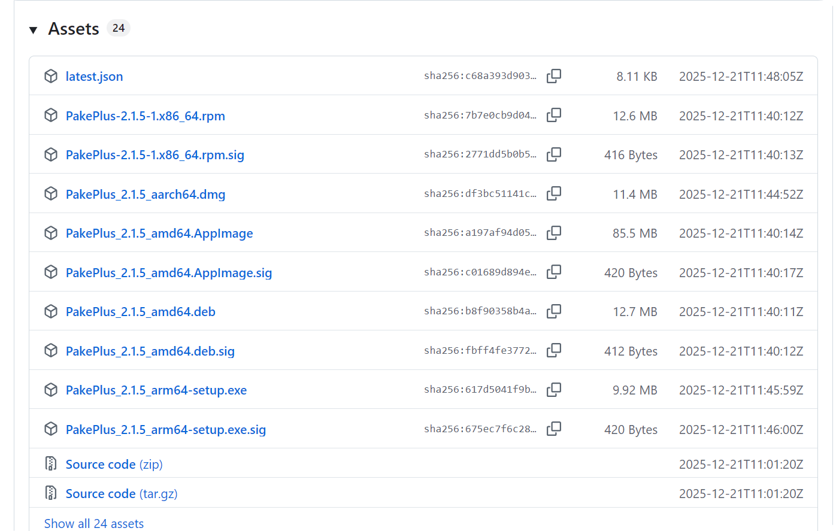
Task: Click the Assets heading text
Action: (x=74, y=29)
